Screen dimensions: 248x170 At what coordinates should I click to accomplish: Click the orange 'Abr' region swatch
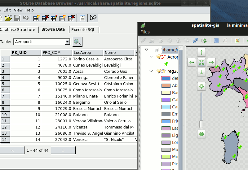(166, 85)
